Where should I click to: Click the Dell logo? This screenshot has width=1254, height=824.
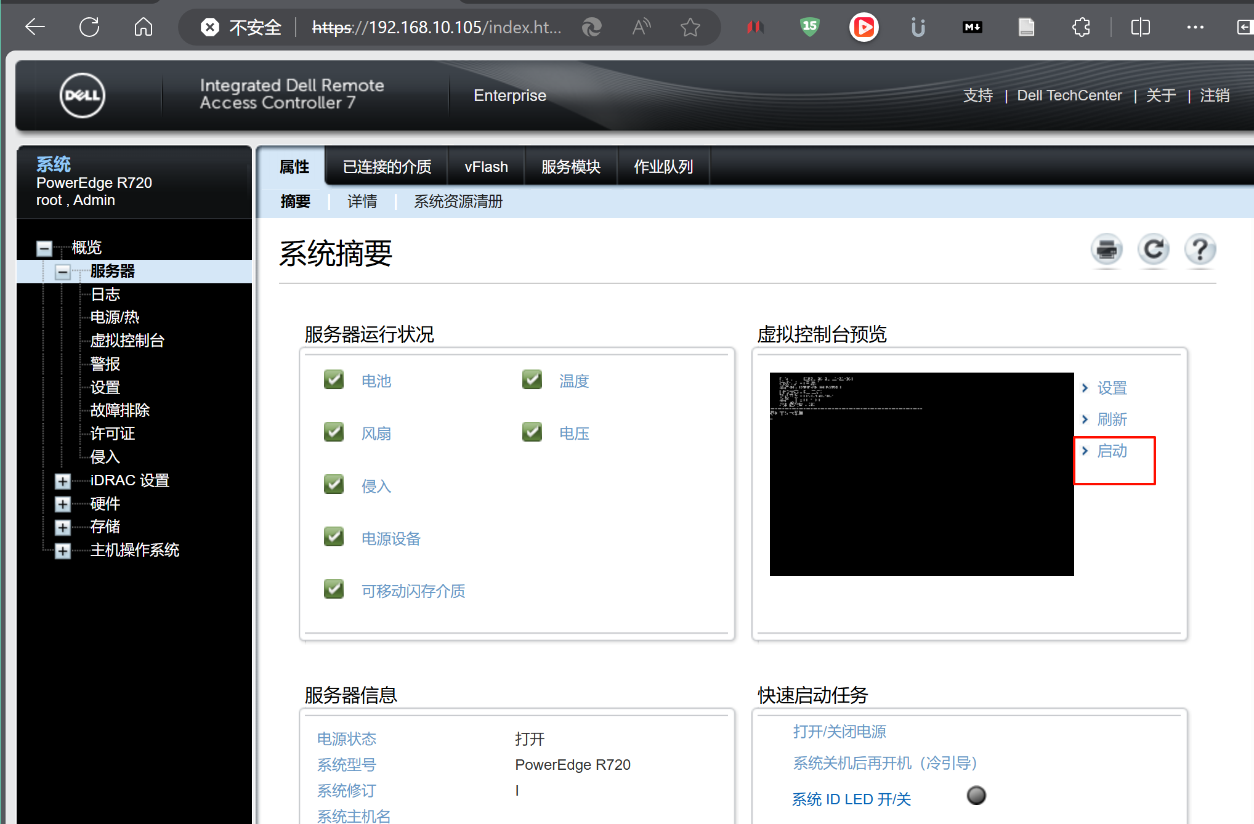[x=82, y=95]
